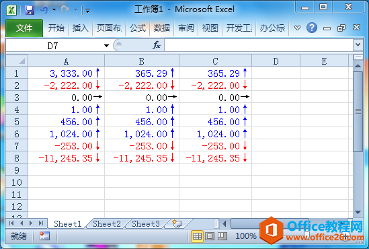Viewport: 369px width, 249px height.
Task: Select row 12 header
Action: (x=17, y=207)
